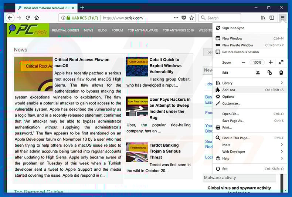Open a New Private Window
Screen dimensions: 292x197
click(x=249, y=45)
